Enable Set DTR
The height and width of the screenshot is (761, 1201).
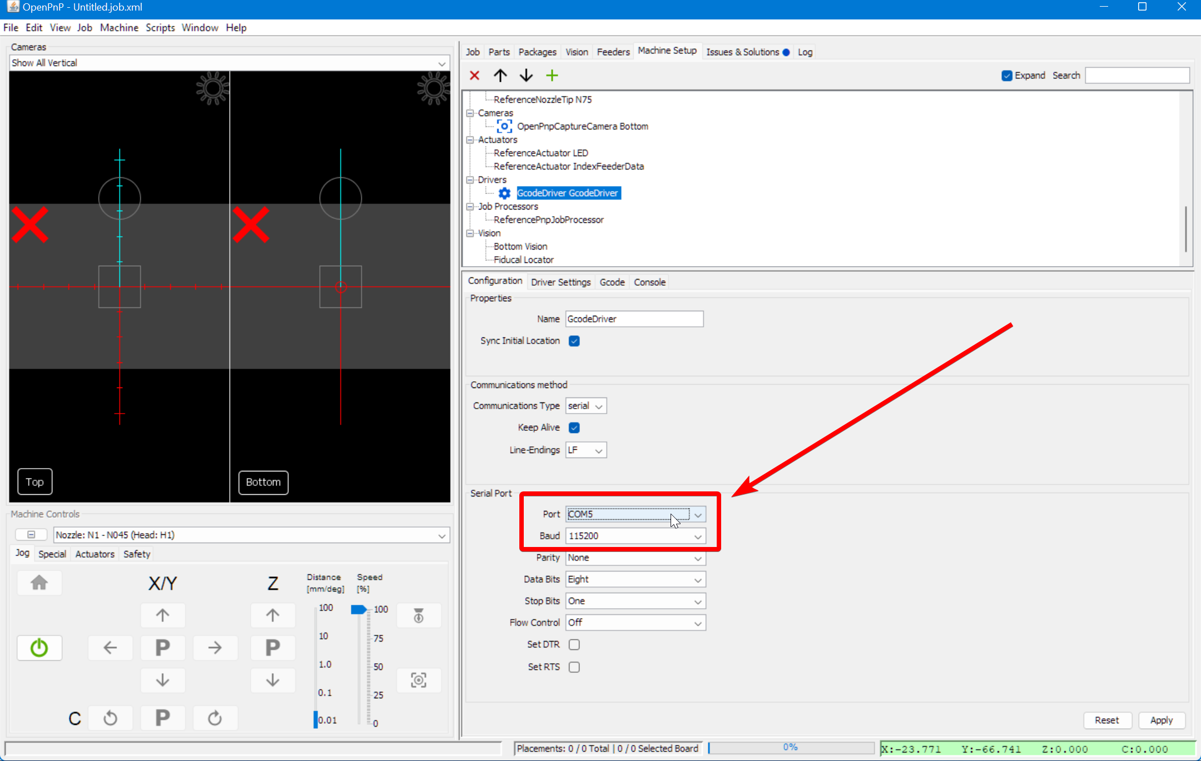[574, 644]
